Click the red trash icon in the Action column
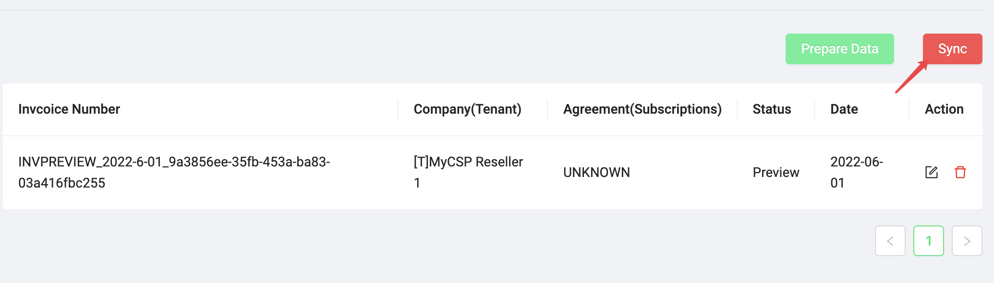Screen dimensions: 994x283 [960, 172]
